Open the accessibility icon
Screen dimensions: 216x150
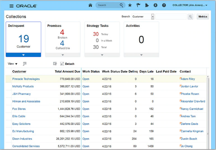coord(155,5)
